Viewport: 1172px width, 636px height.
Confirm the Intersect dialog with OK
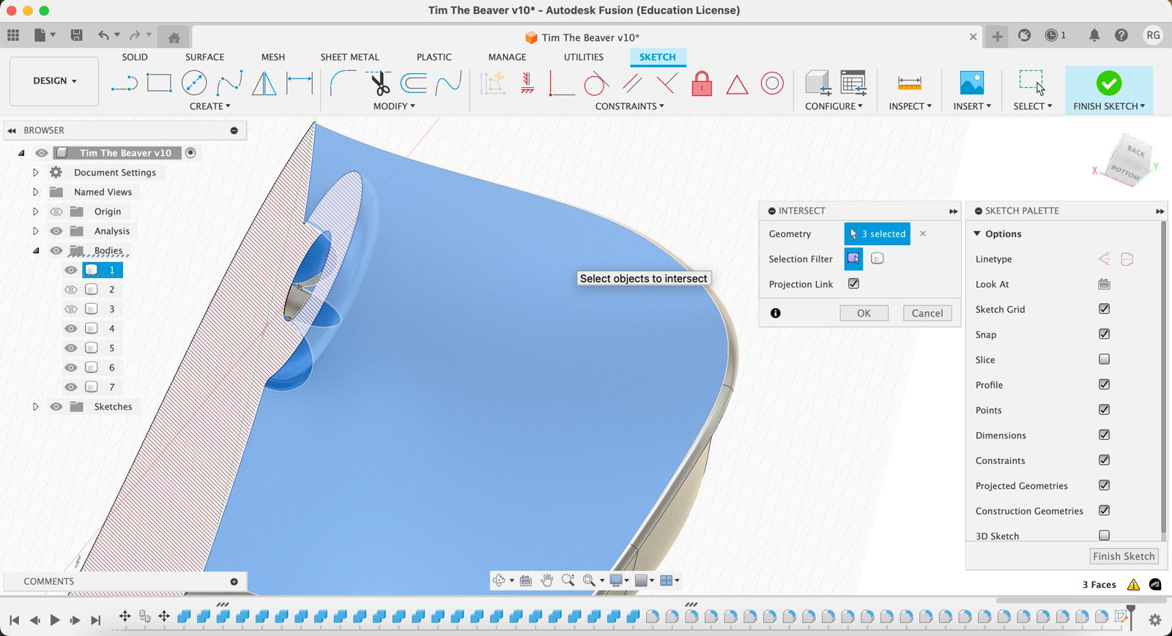[x=864, y=313]
